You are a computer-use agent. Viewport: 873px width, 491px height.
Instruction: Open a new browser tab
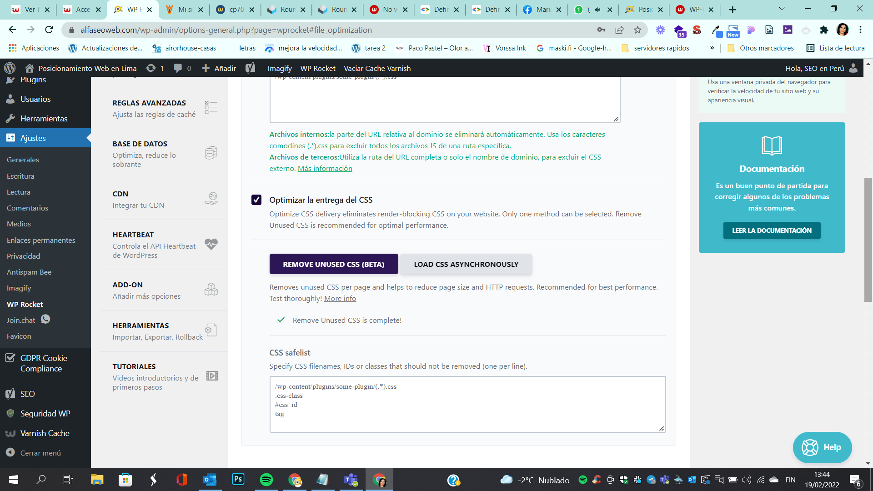click(x=732, y=10)
